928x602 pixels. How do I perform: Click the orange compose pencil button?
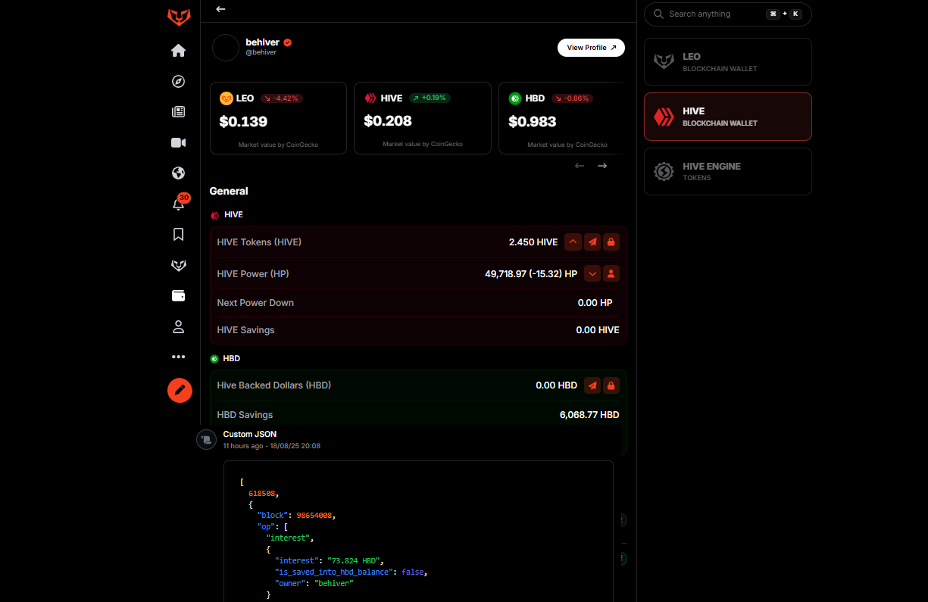180,390
